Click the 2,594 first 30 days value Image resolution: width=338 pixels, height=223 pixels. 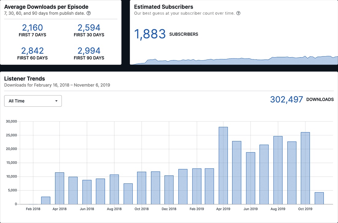click(x=89, y=28)
